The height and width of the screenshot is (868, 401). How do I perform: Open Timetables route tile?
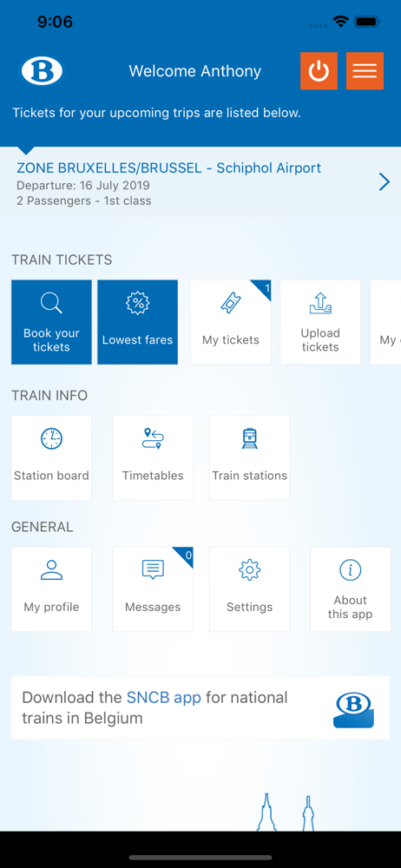click(153, 457)
